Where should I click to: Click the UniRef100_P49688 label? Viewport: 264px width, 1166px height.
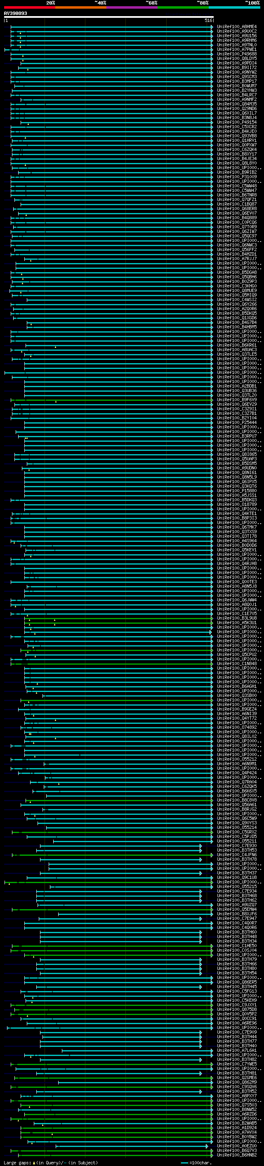click(x=237, y=54)
